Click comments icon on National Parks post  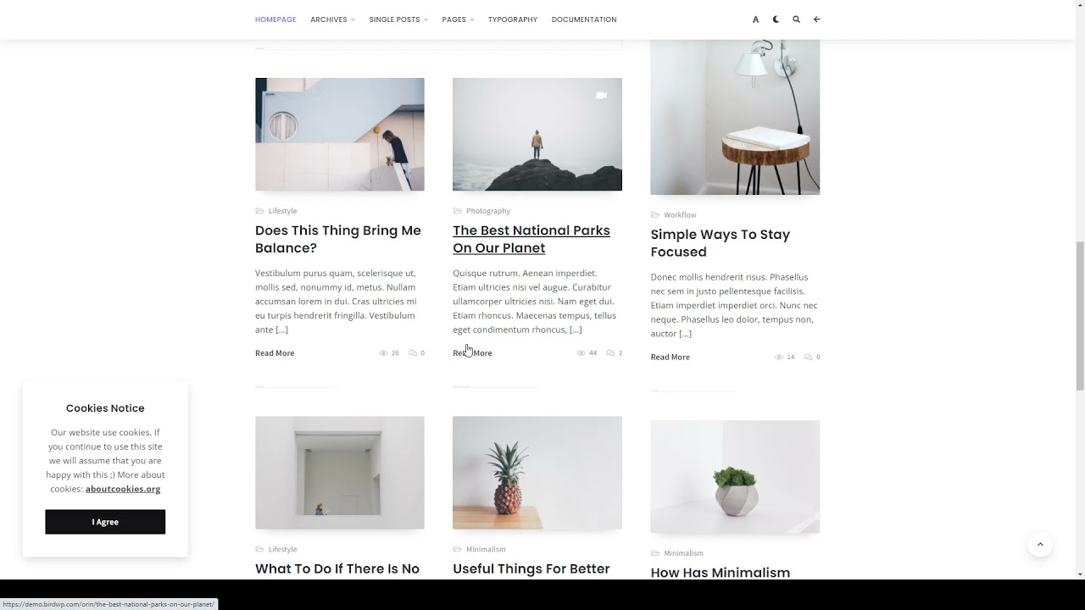pyautogui.click(x=610, y=353)
